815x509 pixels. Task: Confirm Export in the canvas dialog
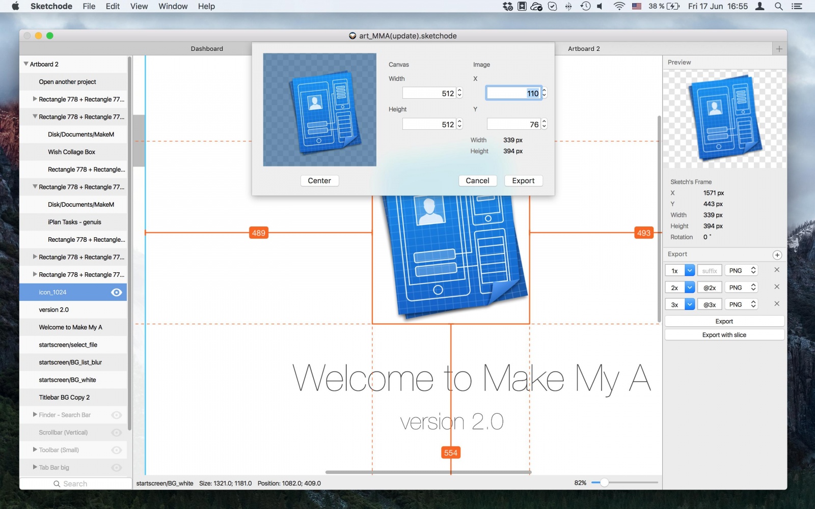click(x=523, y=181)
